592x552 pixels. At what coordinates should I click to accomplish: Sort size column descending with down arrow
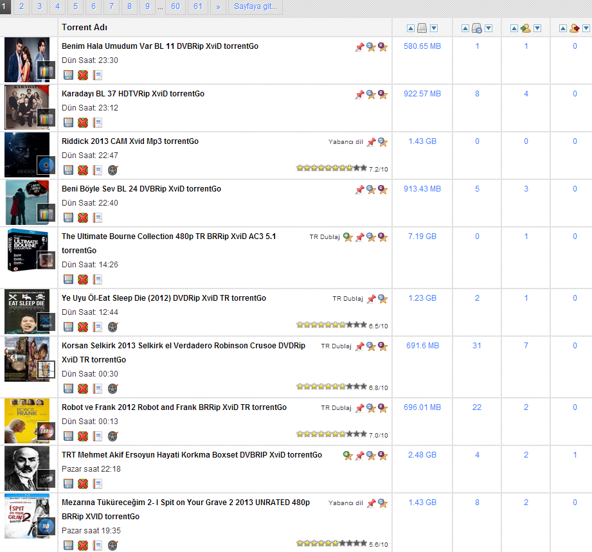point(434,28)
